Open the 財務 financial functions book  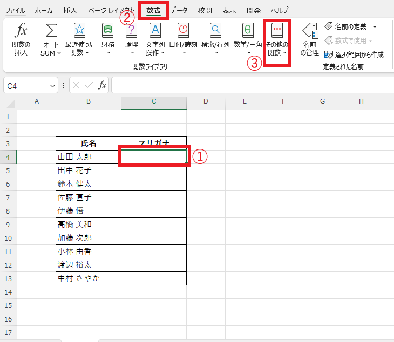pos(108,30)
